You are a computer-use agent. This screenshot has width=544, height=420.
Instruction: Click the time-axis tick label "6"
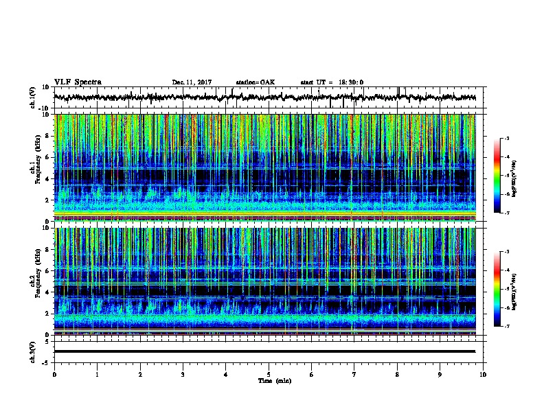click(312, 375)
